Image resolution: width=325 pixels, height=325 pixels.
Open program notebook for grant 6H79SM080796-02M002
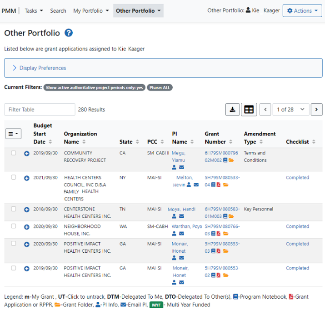tap(225, 160)
